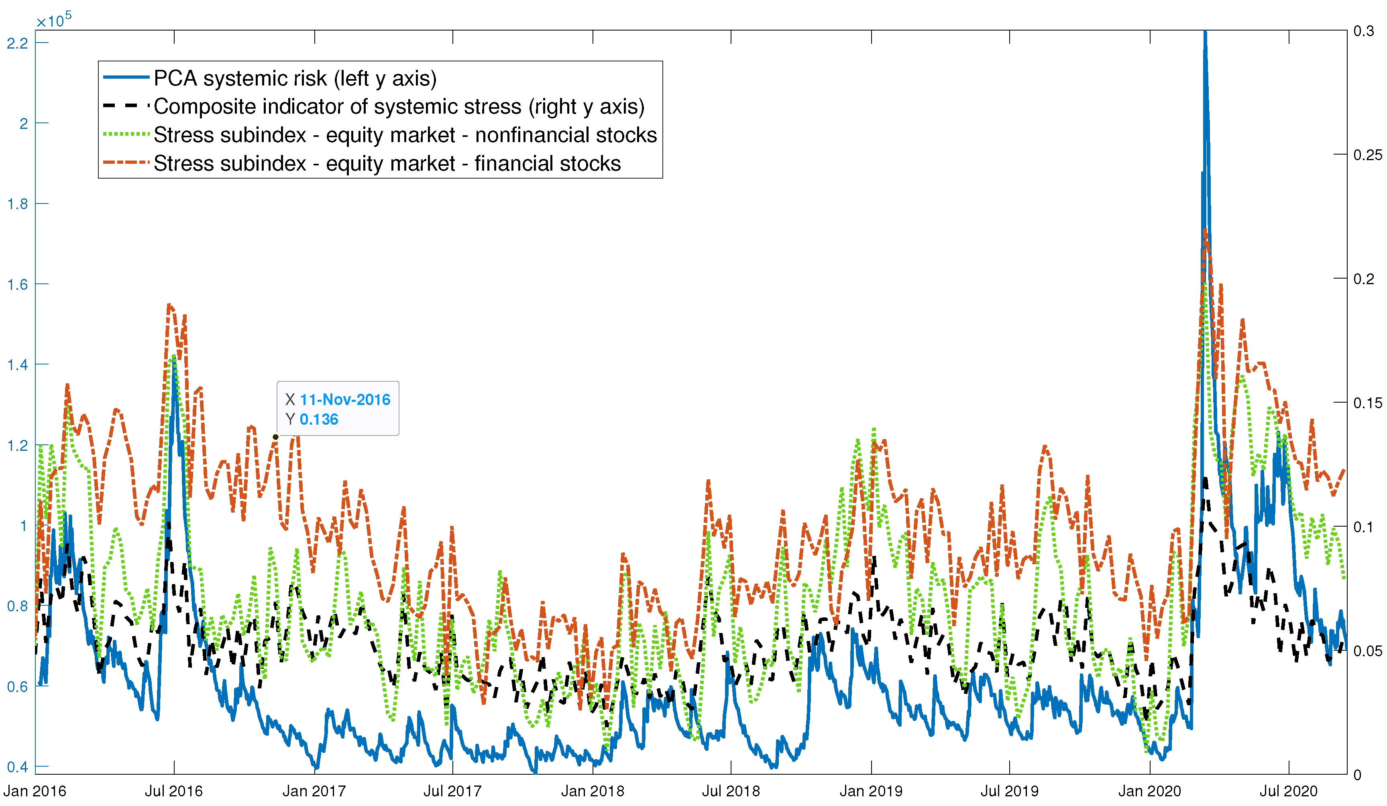The height and width of the screenshot is (806, 1387).
Task: Click the blue PCA line sample in legend
Action: click(126, 77)
